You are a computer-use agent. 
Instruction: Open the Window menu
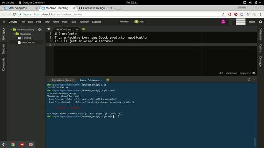click(84, 22)
